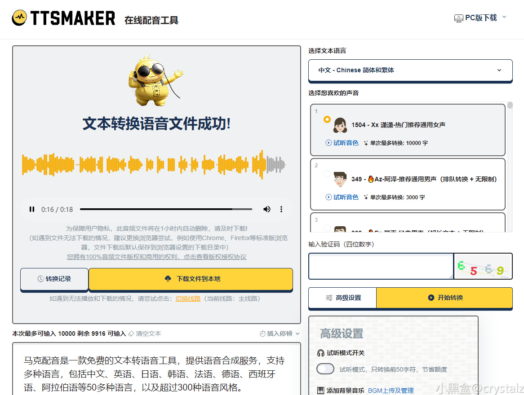Click the TTSMAKER logo icon

click(x=19, y=18)
